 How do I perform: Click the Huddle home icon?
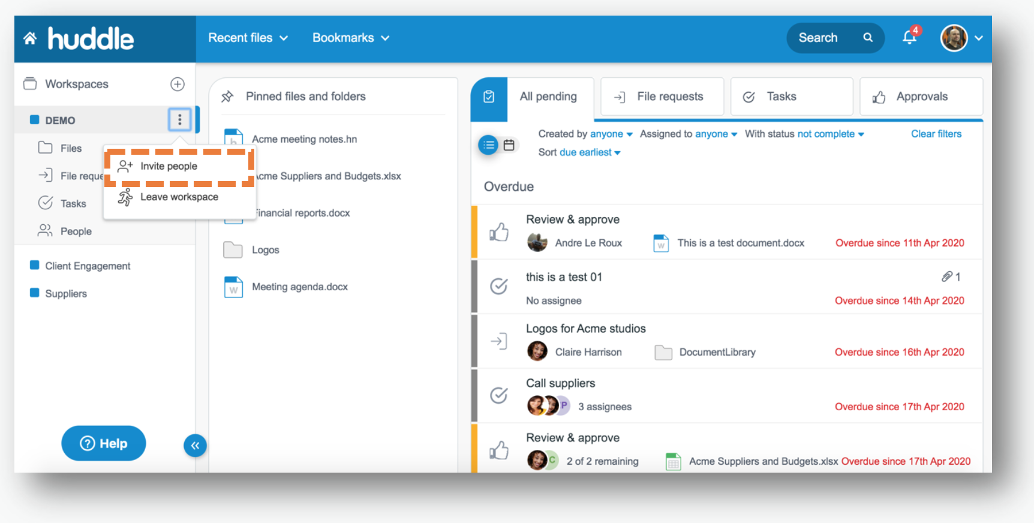click(30, 38)
